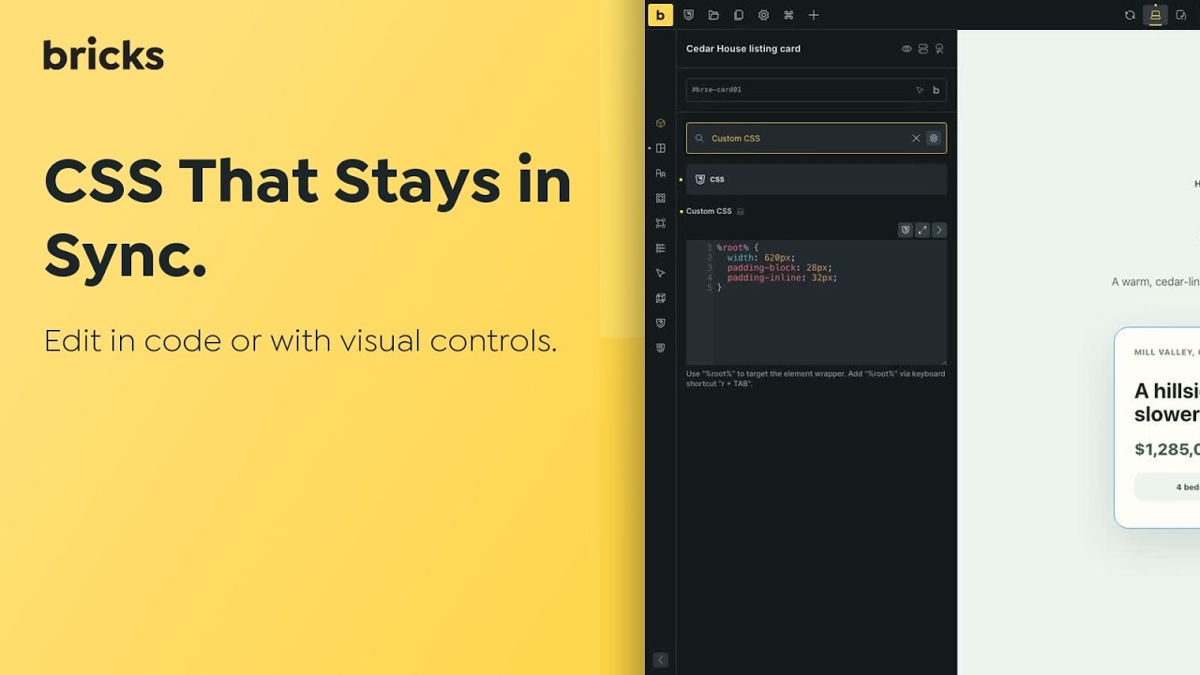Click the pointer icon in ID field
The width and height of the screenshot is (1200, 675).
[x=920, y=90]
